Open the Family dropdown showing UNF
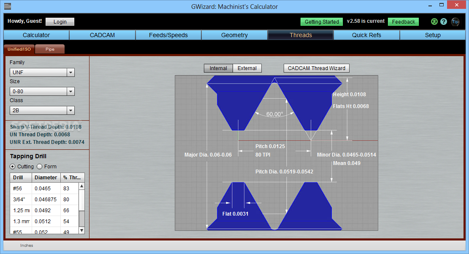 (x=42, y=72)
